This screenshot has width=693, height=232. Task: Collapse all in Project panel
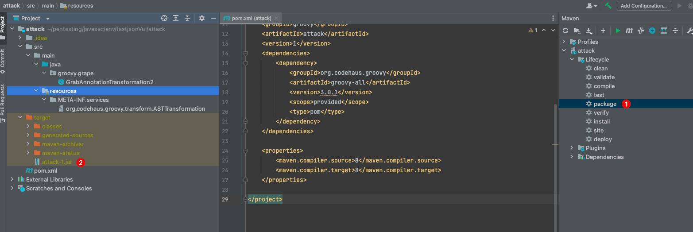coord(187,18)
